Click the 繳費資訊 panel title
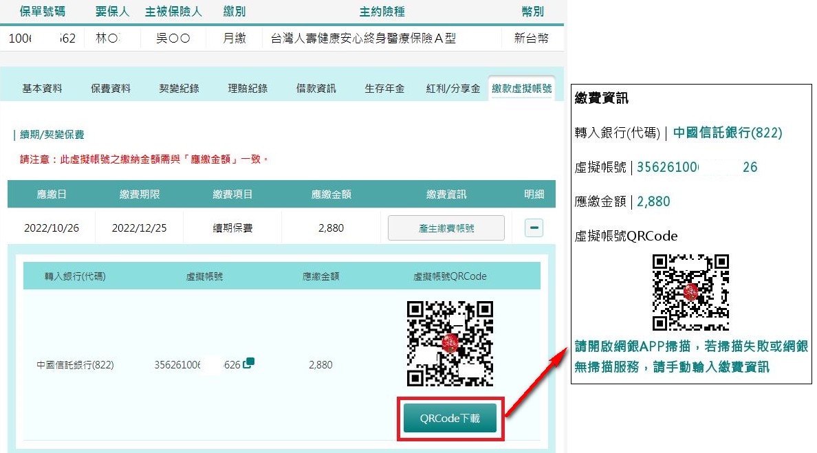This screenshot has width=817, height=453. click(602, 98)
